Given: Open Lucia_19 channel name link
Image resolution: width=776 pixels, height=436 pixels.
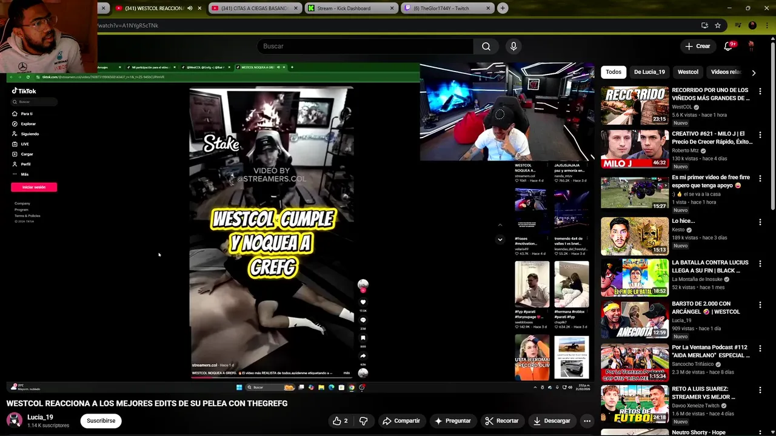Looking at the screenshot, I should tap(40, 417).
